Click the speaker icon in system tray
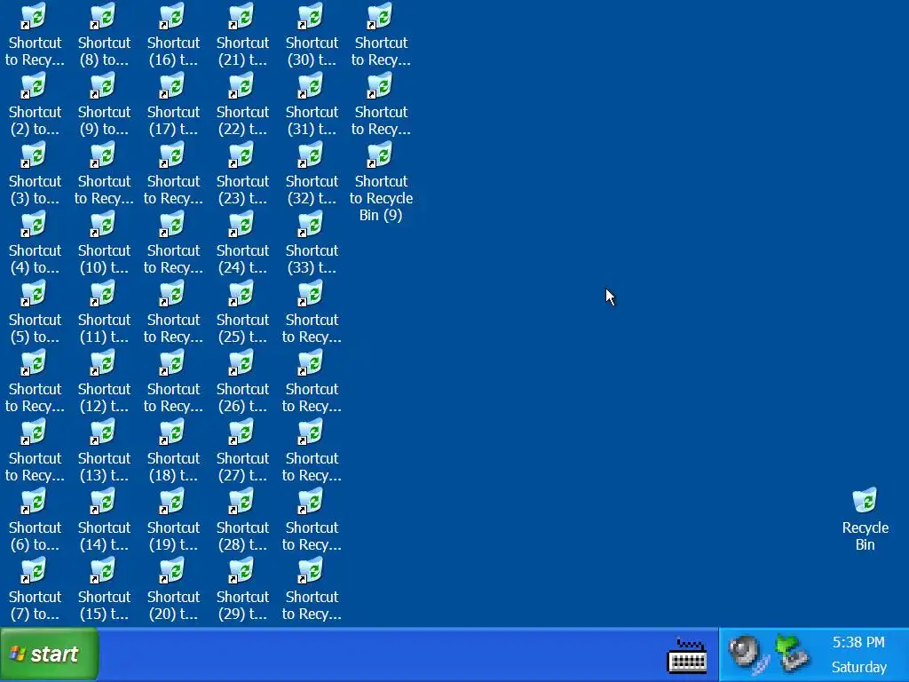909x682 pixels. point(747,653)
